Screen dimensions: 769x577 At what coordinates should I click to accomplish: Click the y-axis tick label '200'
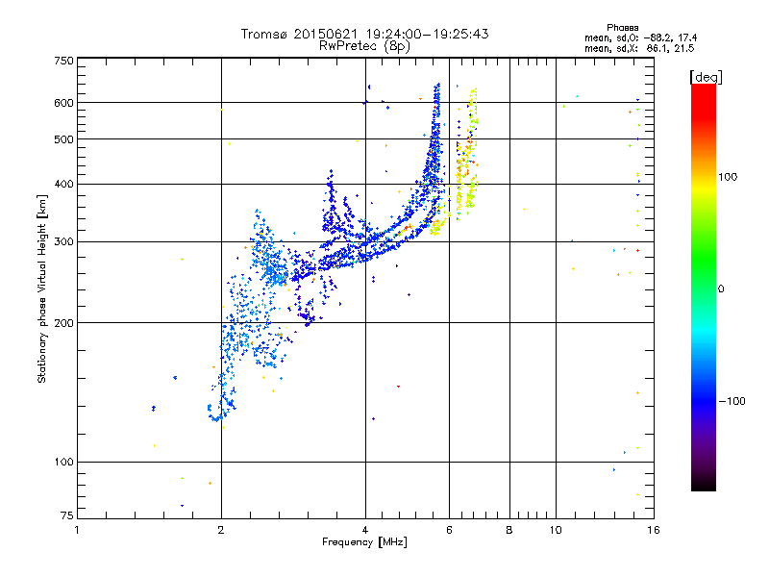click(63, 323)
